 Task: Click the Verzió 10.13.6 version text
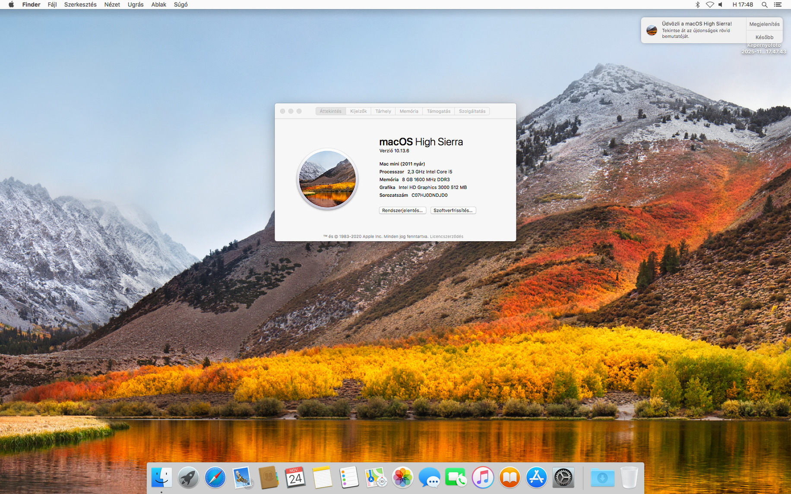(x=394, y=151)
